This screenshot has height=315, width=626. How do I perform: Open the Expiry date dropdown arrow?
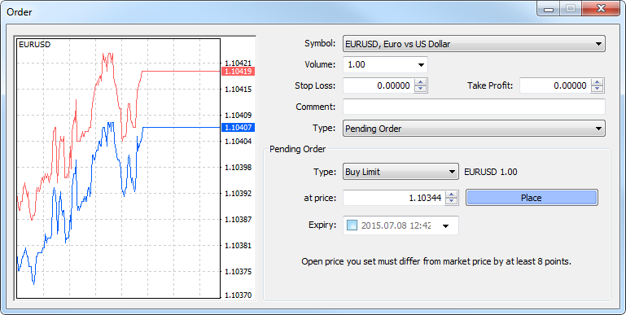click(x=446, y=225)
